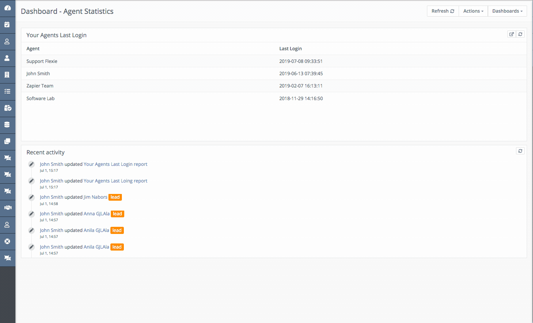Click pencil icon beside Last Loing report update
Screen dimensions: 533x323
pos(31,181)
